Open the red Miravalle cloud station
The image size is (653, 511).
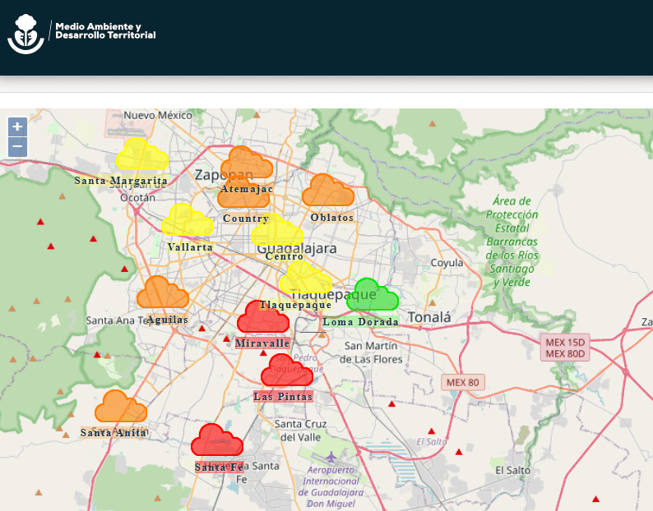click(x=263, y=317)
